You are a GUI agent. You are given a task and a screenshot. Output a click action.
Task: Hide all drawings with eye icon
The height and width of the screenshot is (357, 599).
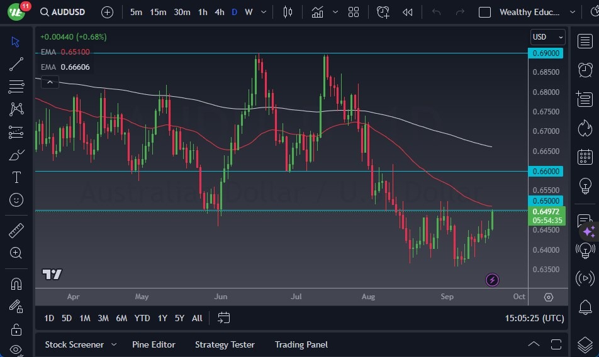tap(16, 349)
